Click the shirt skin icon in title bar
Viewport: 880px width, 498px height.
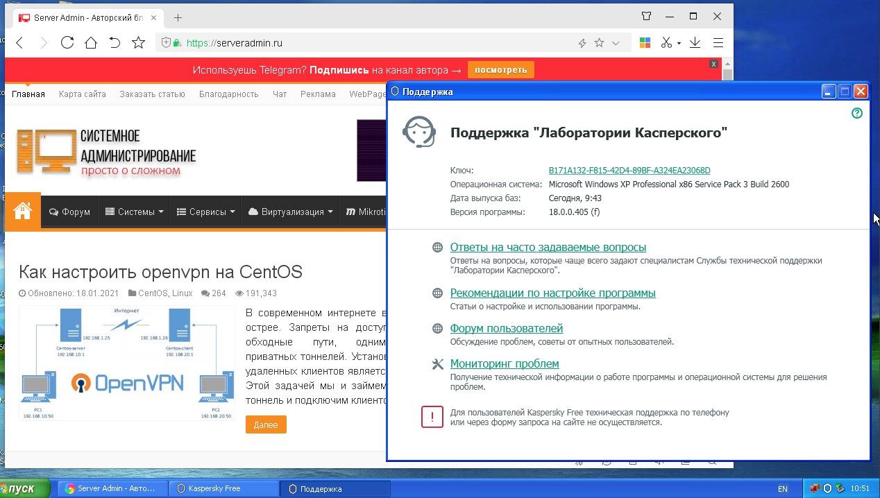(x=646, y=16)
